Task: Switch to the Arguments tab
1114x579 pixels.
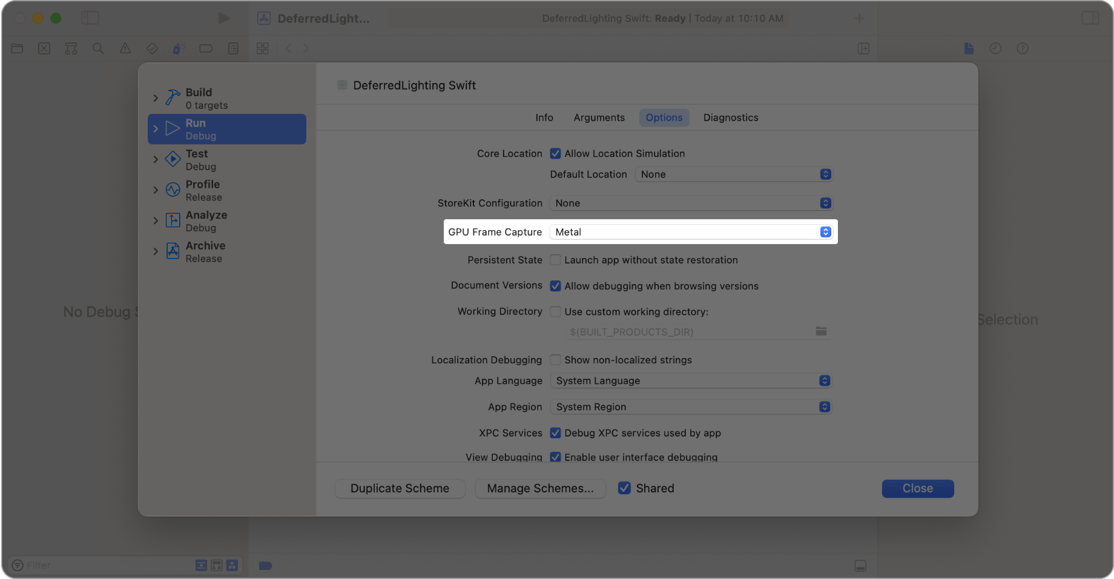Action: coord(599,117)
